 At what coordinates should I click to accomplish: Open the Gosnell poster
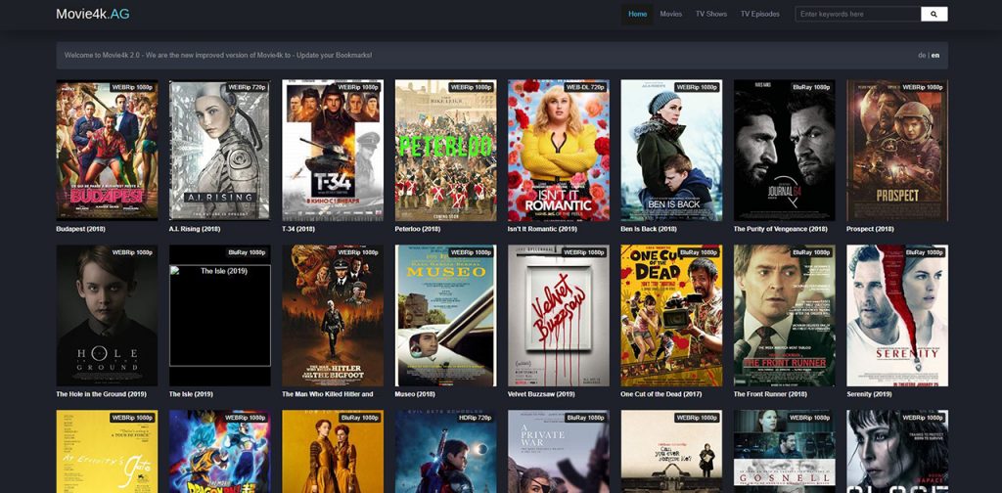click(x=784, y=452)
